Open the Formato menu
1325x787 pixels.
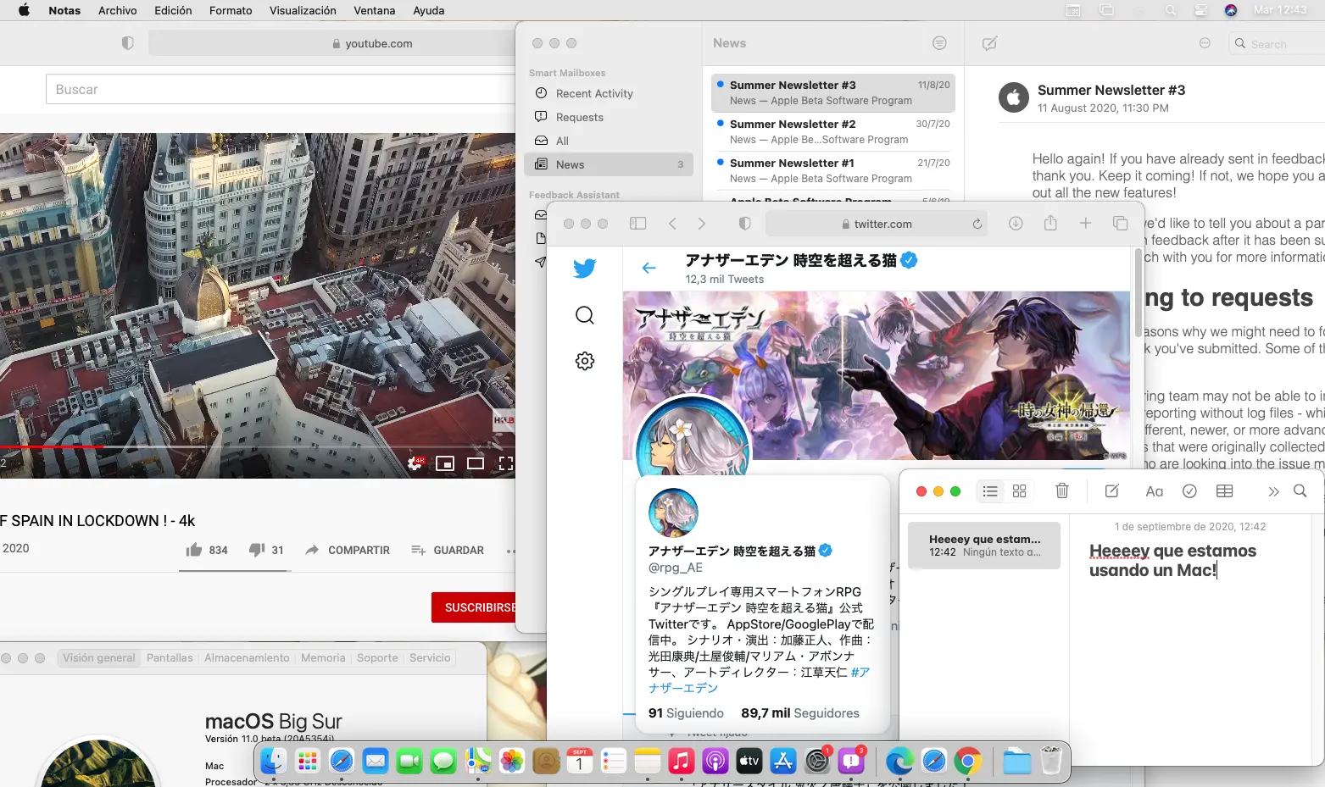(231, 10)
